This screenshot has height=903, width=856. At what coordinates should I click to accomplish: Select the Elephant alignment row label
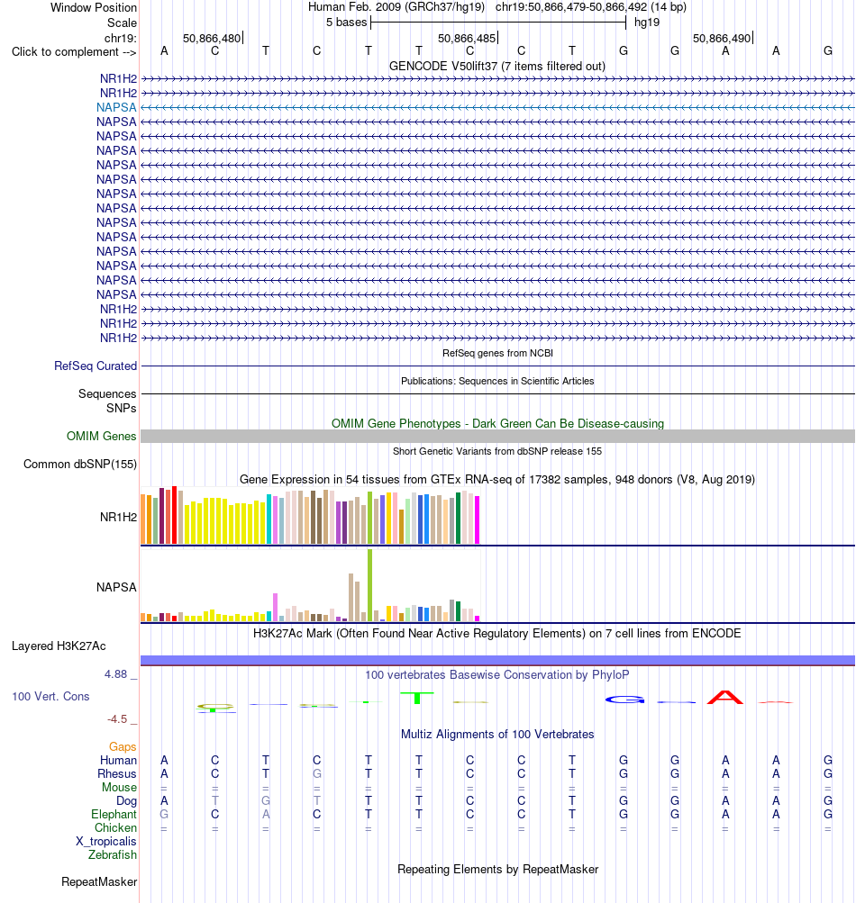click(114, 815)
